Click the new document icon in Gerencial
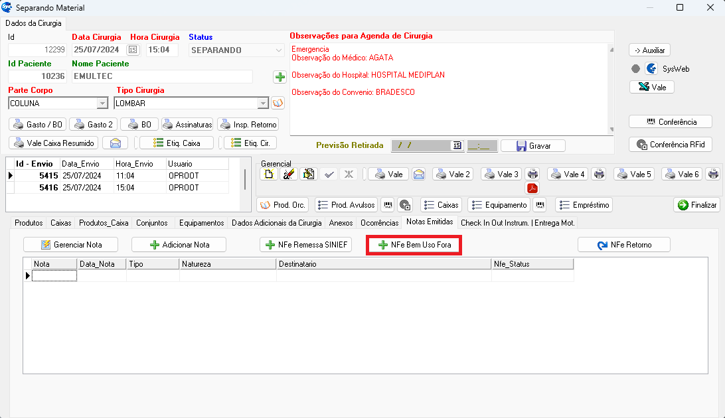This screenshot has height=418, width=725. tap(269, 174)
